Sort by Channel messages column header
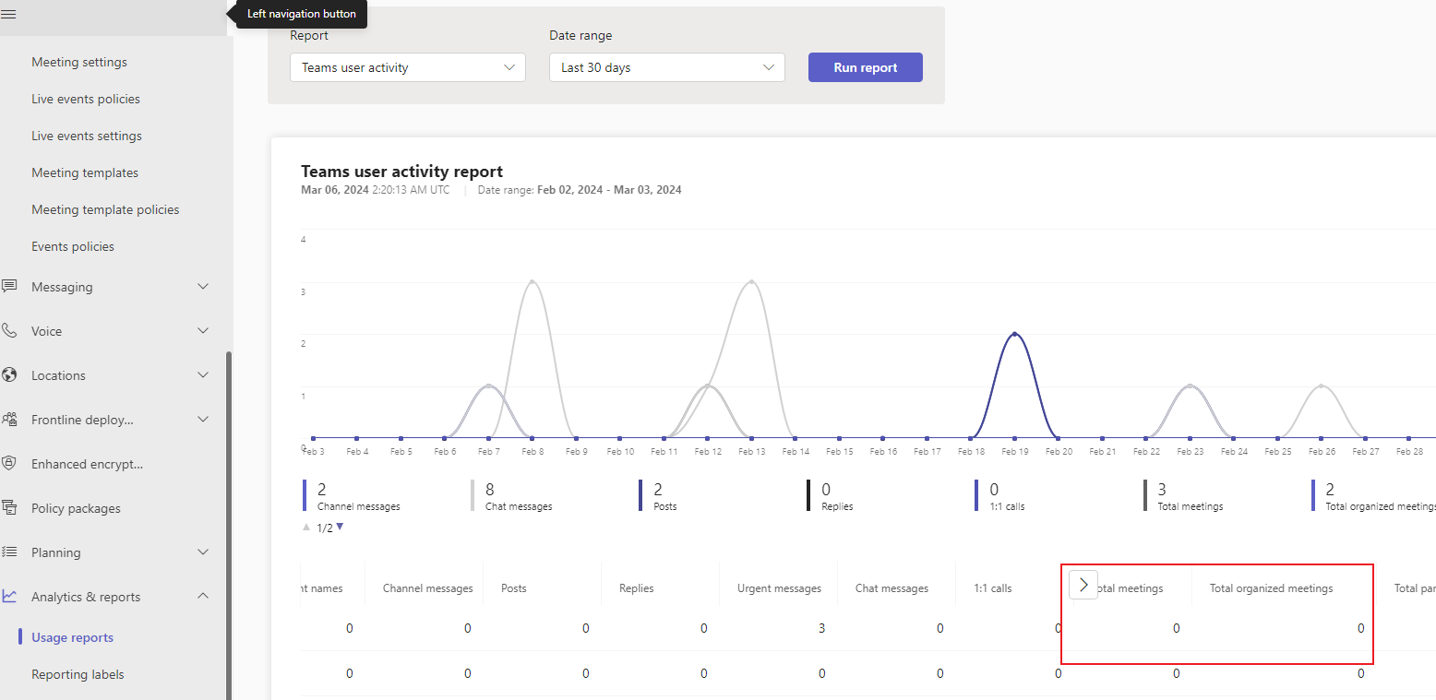 coord(427,588)
